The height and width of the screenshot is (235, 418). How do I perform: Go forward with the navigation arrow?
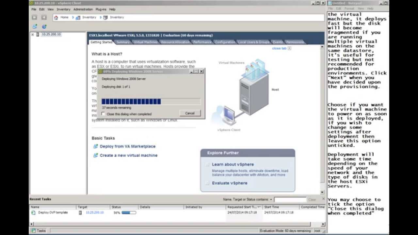(44, 17)
